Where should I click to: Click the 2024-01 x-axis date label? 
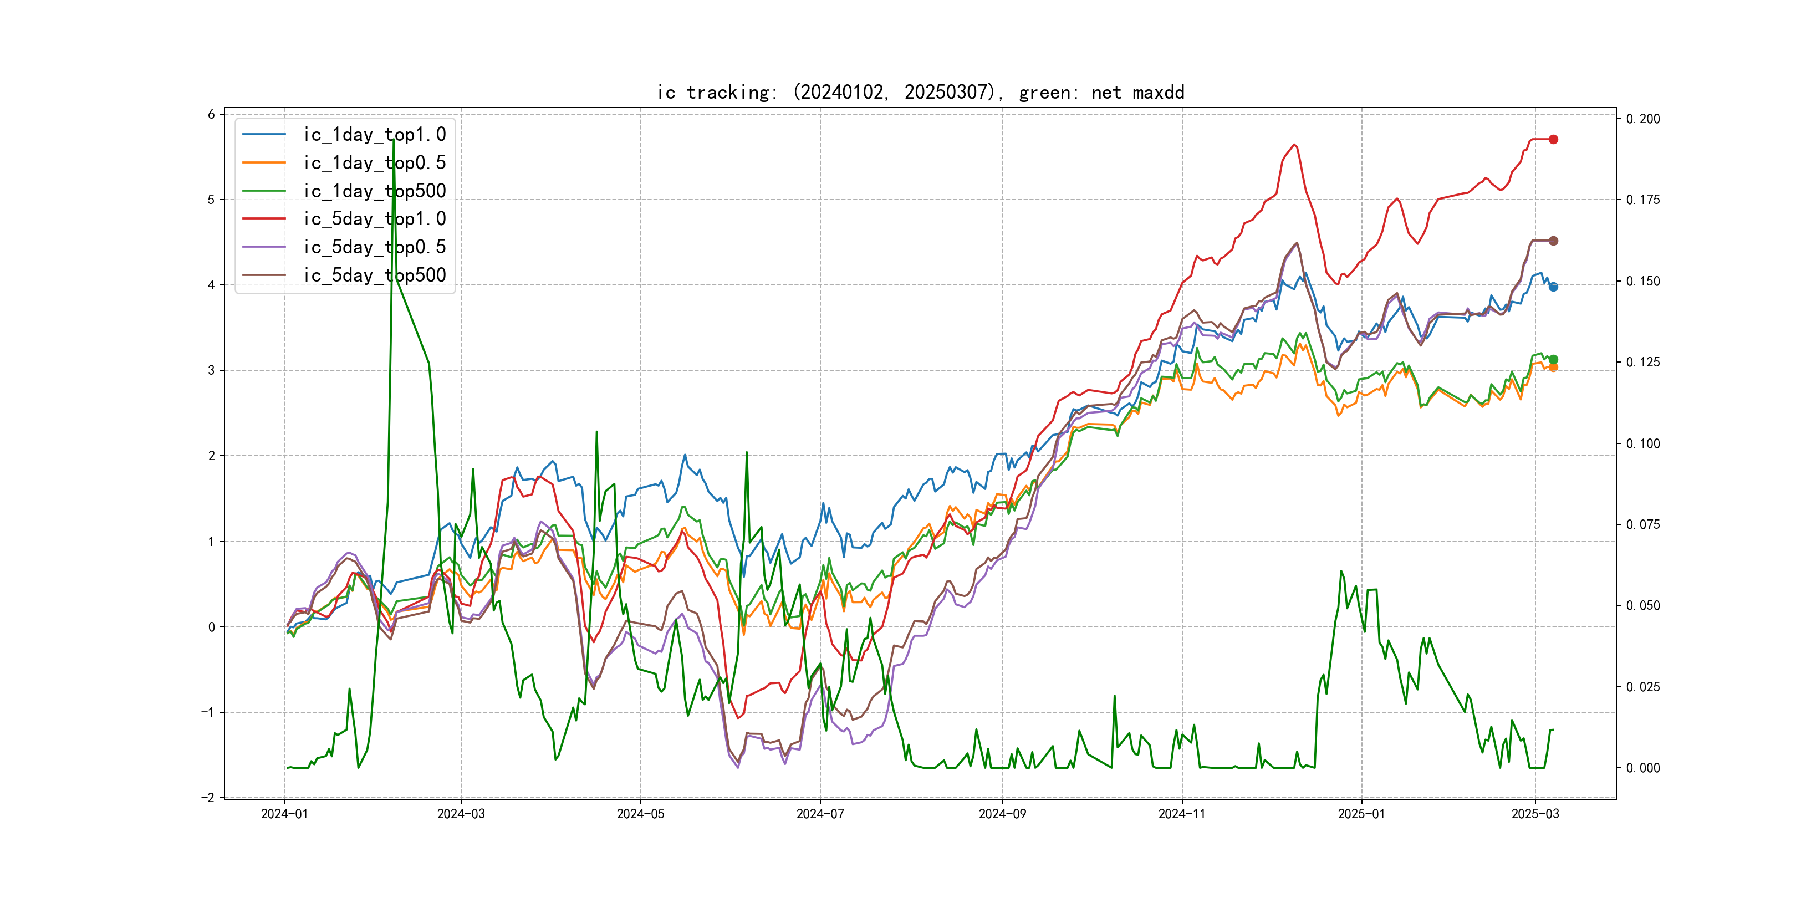point(284,814)
